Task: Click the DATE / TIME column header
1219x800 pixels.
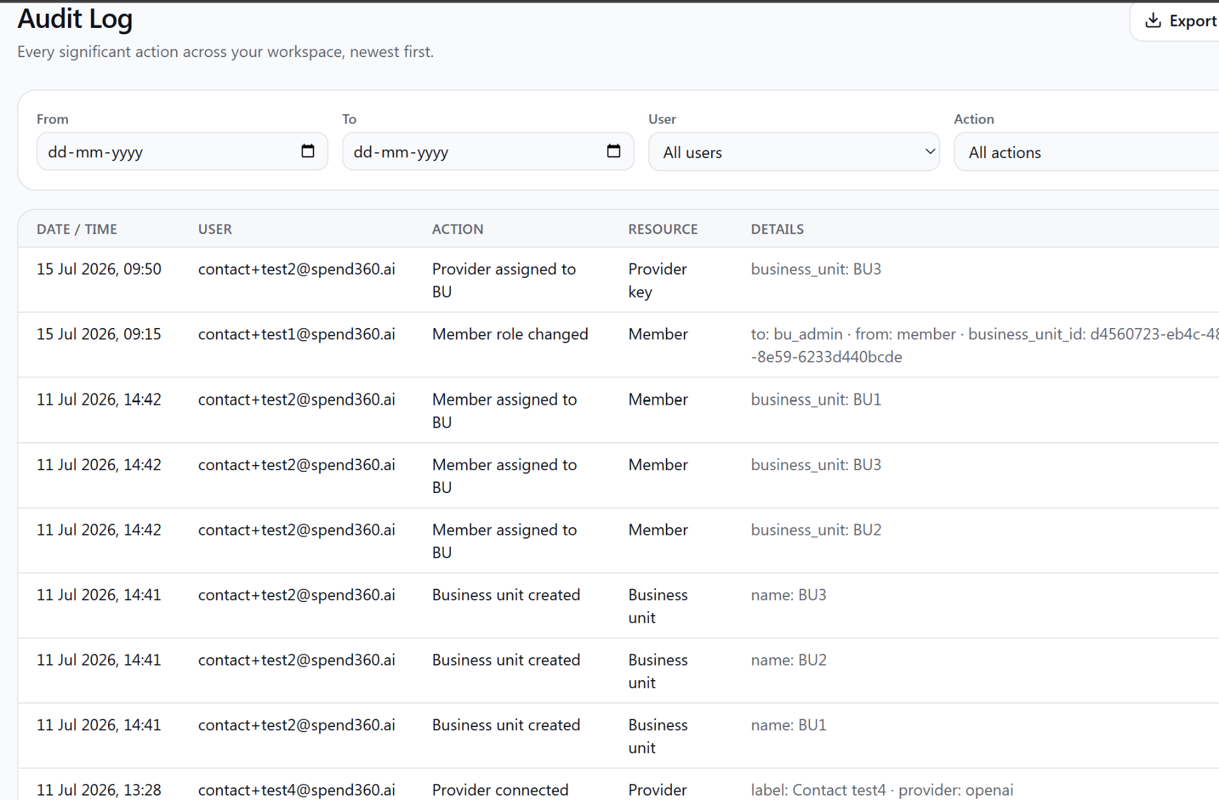Action: [77, 229]
